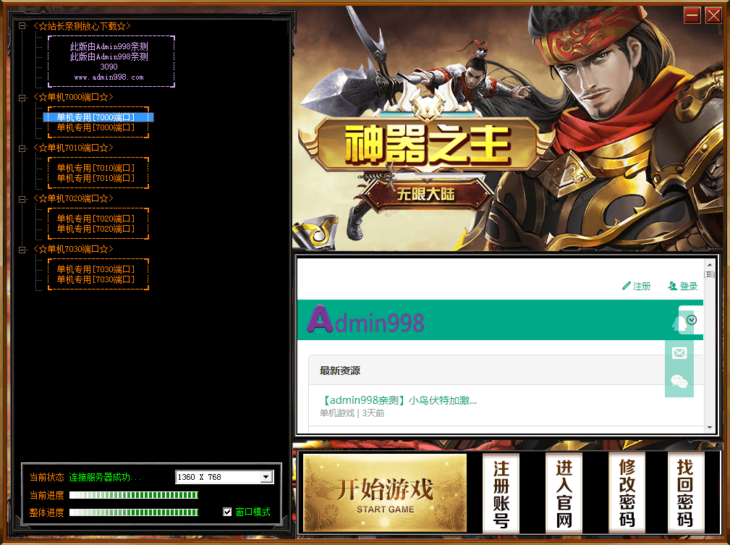Select the 单机7030端口 group label
730x545 pixels.
pyautogui.click(x=73, y=250)
